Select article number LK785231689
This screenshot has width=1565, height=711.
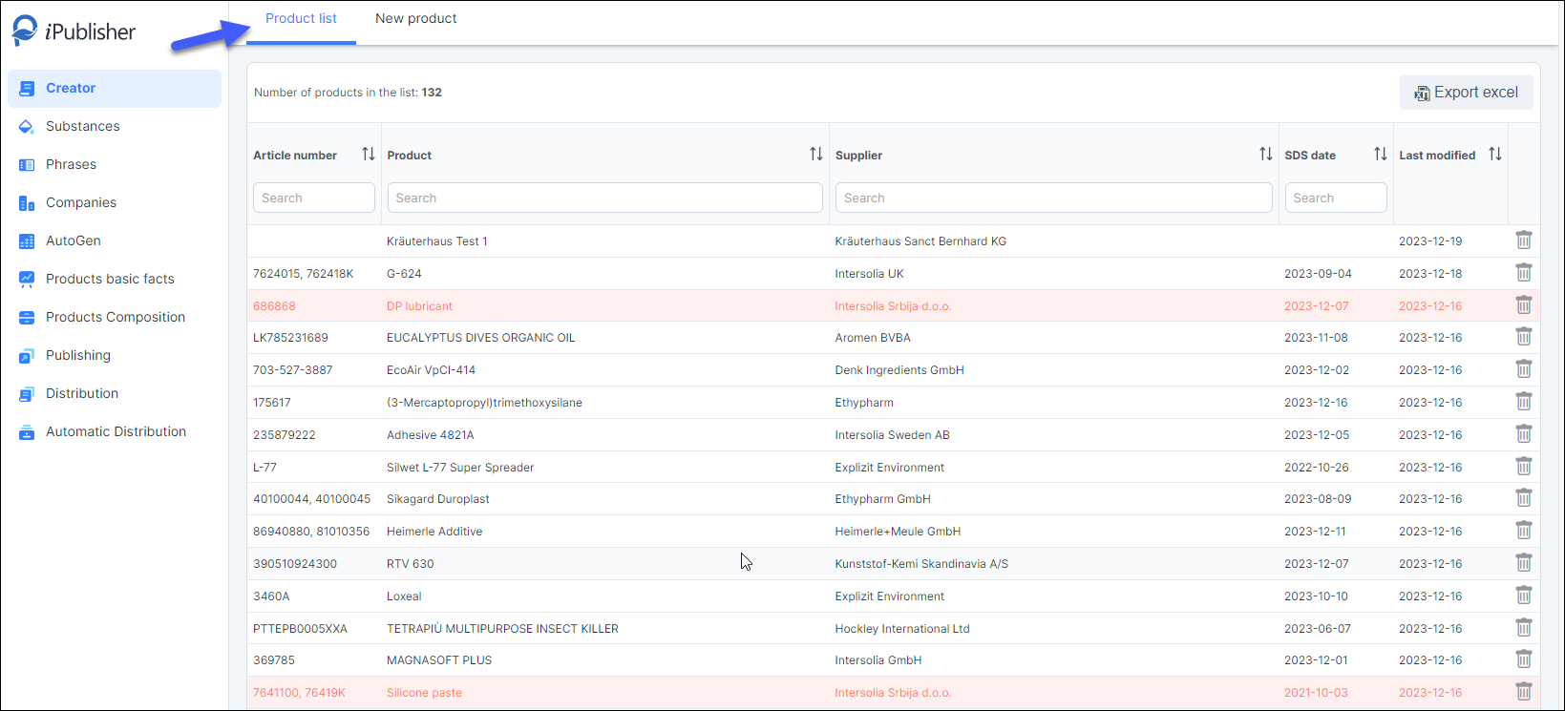point(290,338)
